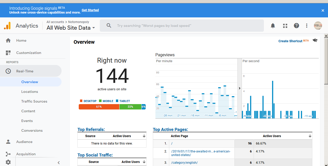Click the user profile avatar
The image size is (328, 166).
(x=318, y=26)
